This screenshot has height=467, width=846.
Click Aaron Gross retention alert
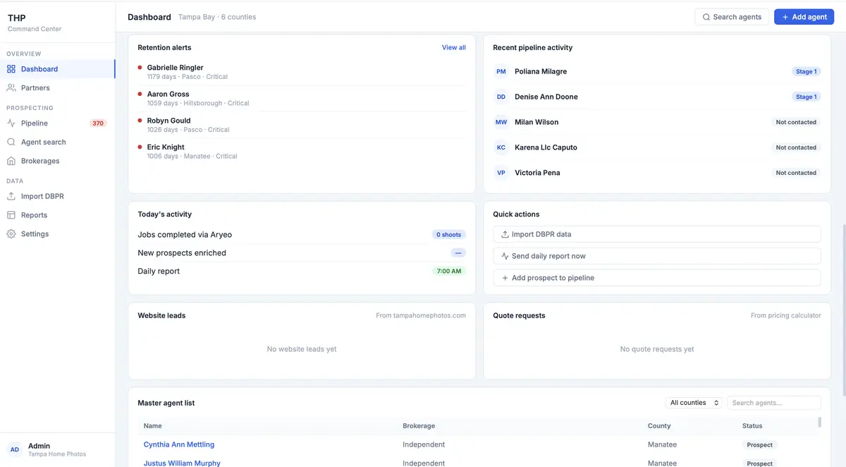pyautogui.click(x=302, y=98)
